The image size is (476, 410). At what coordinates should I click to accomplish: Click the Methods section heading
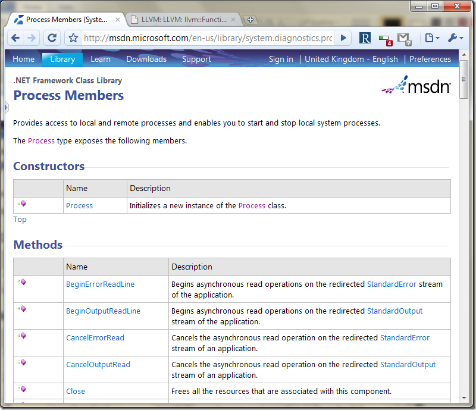point(38,245)
